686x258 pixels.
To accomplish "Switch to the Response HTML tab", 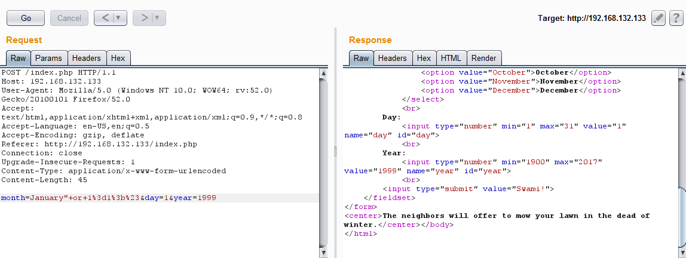I will tap(451, 58).
